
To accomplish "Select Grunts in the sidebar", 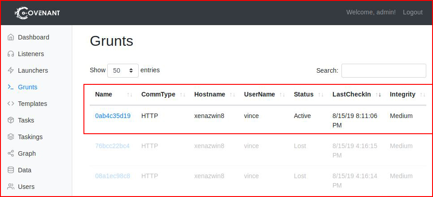I will (x=27, y=87).
